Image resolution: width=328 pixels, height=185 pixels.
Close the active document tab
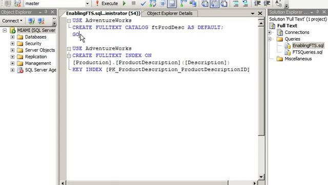tap(260, 13)
